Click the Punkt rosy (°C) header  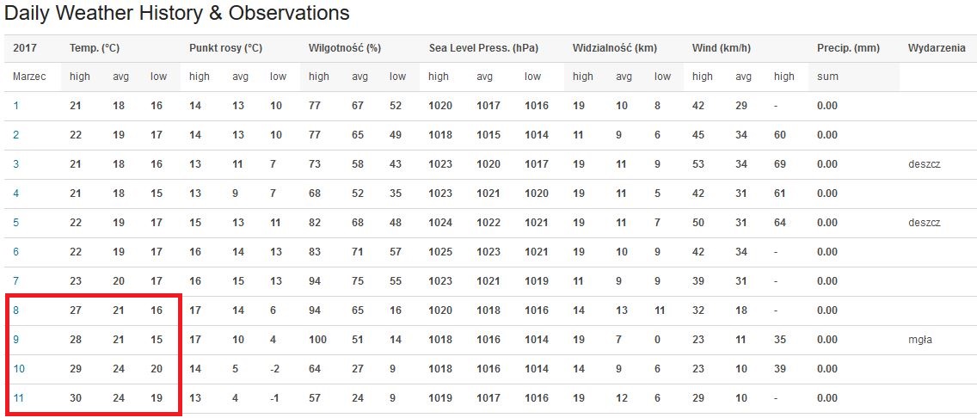[x=225, y=48]
